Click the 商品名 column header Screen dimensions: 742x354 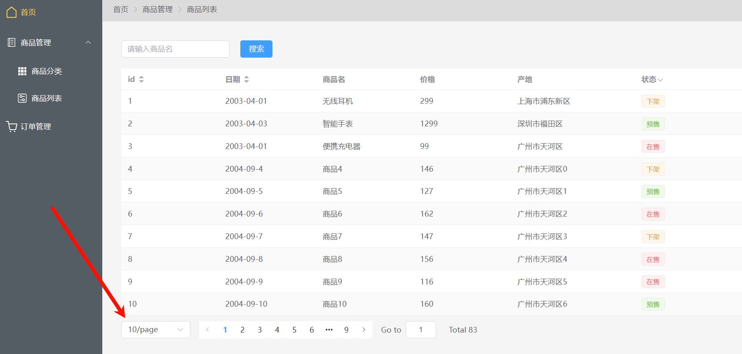tap(334, 79)
